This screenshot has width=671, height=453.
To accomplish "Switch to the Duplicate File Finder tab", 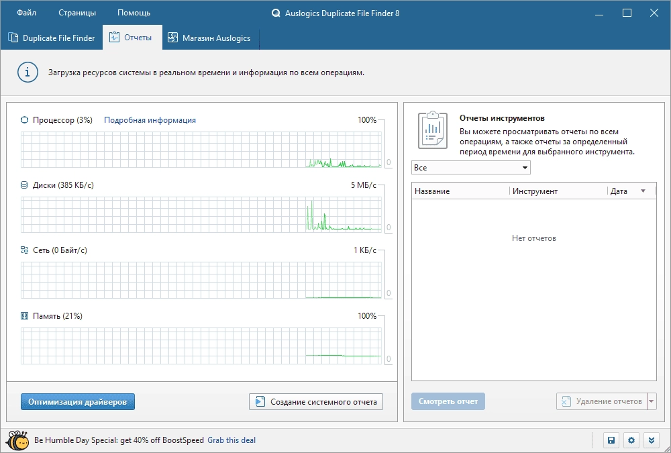I will (x=52, y=38).
